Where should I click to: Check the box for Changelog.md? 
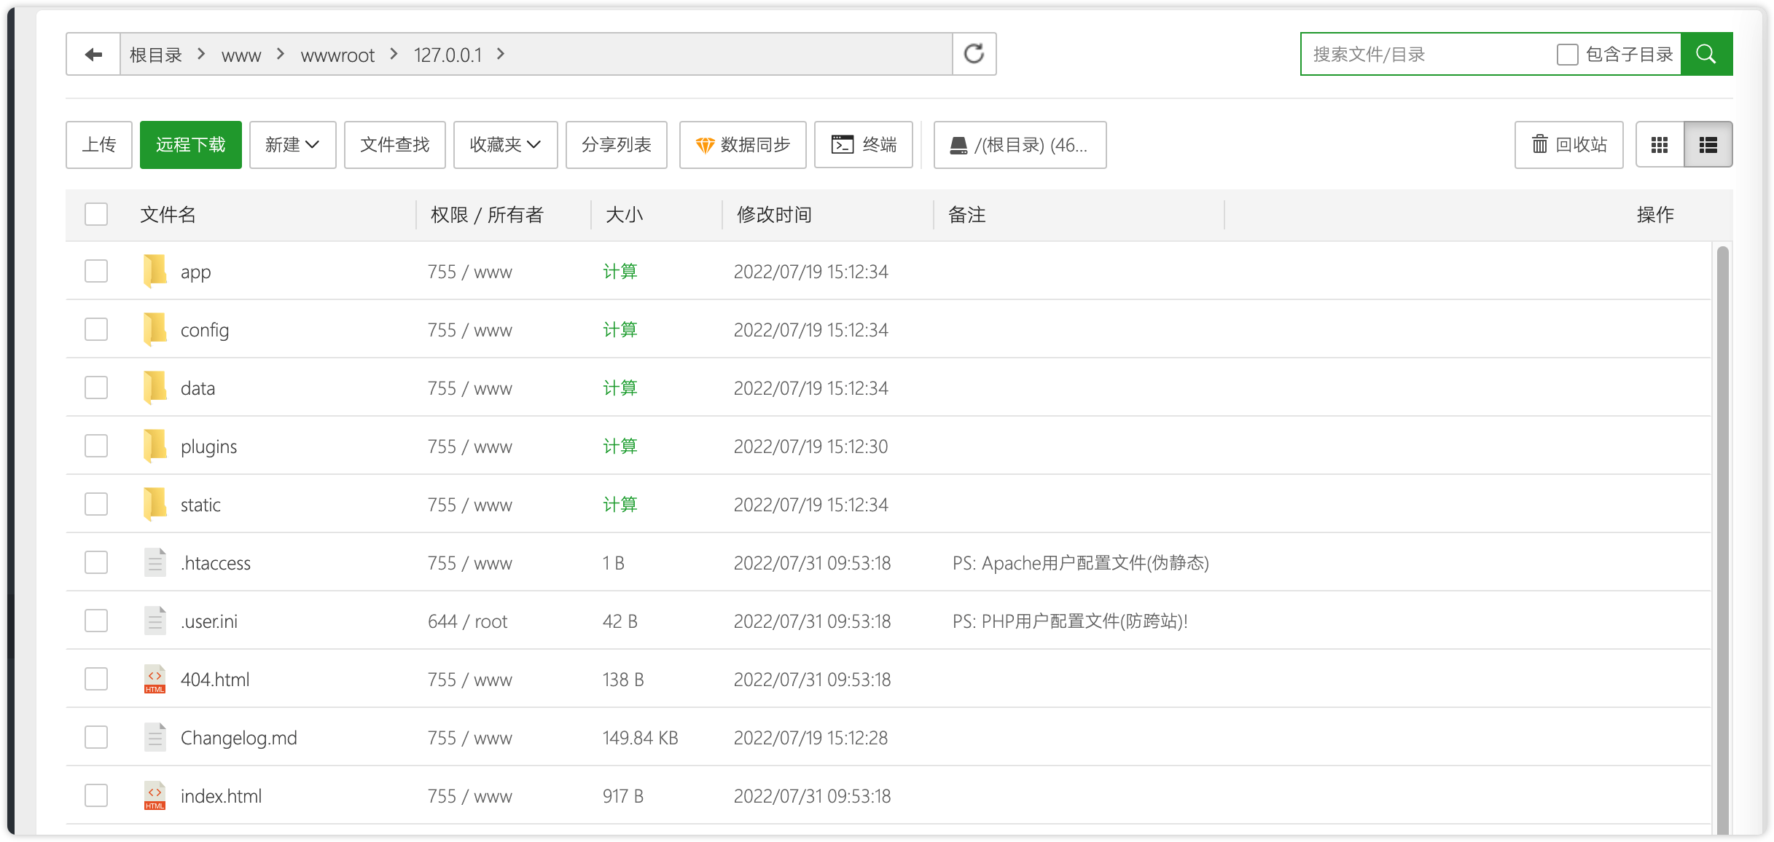coord(96,737)
